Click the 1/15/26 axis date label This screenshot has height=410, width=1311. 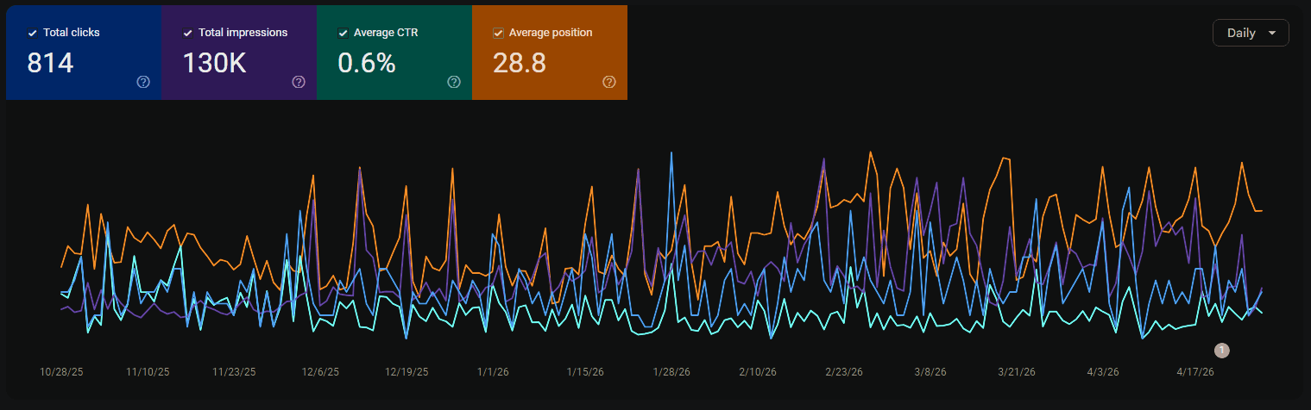[585, 372]
